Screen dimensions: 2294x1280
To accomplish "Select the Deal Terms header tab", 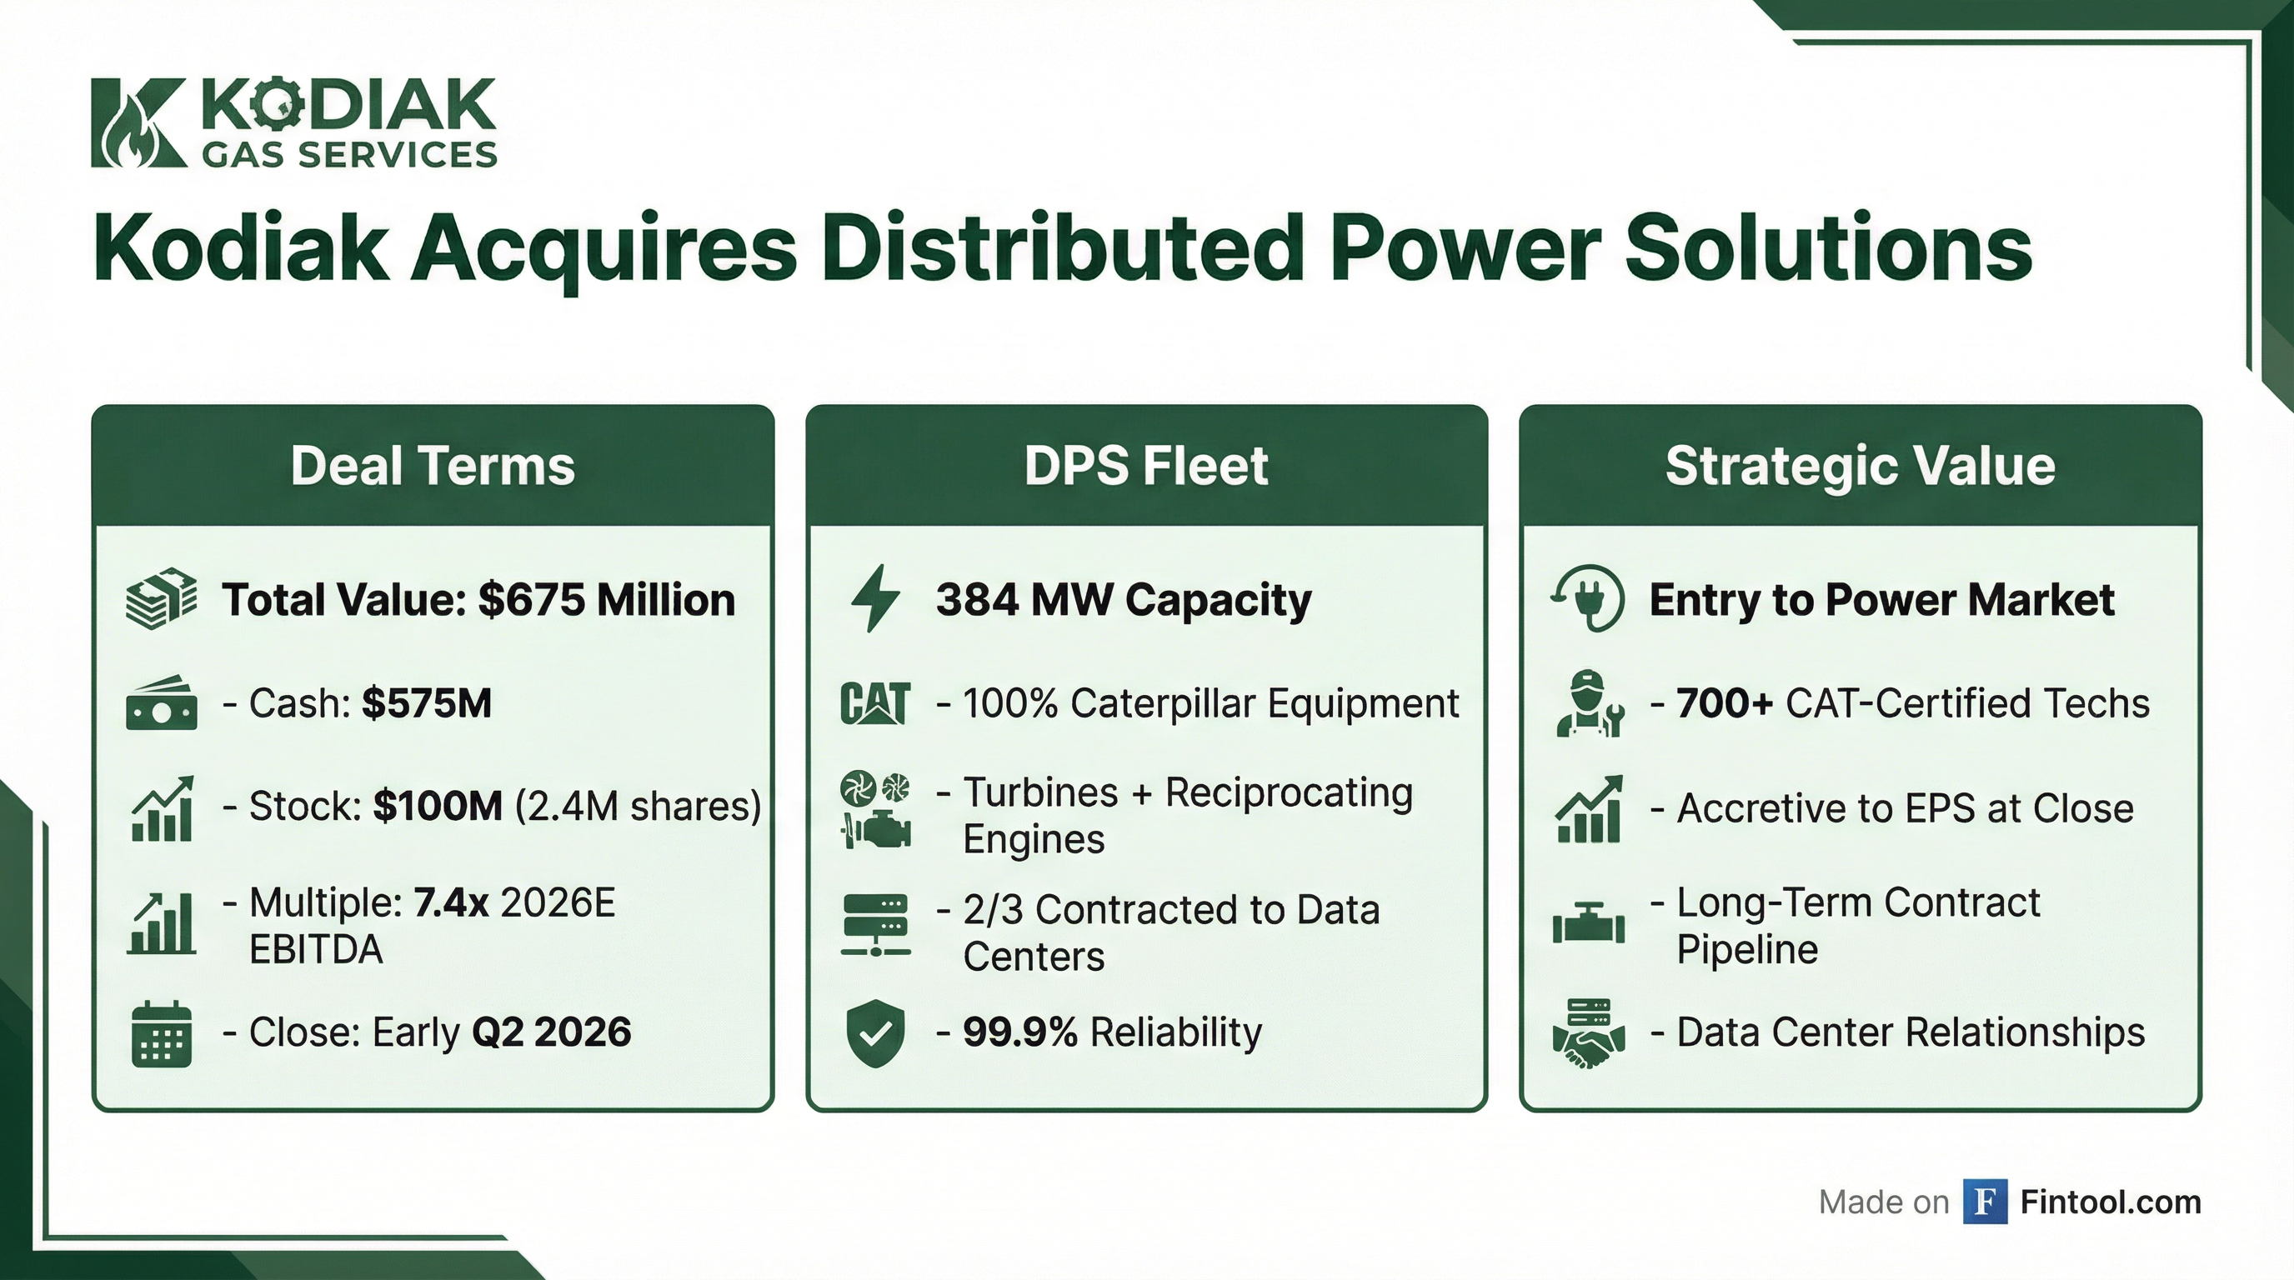I will click(x=433, y=465).
